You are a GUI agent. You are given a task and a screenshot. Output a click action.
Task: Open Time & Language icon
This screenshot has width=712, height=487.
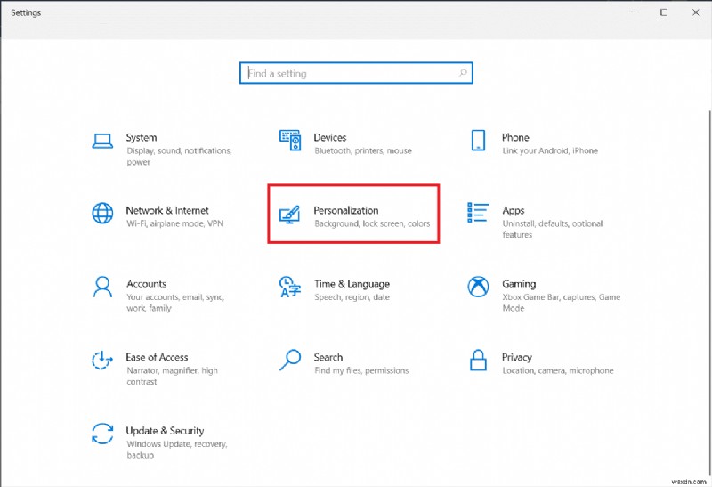[x=290, y=287]
